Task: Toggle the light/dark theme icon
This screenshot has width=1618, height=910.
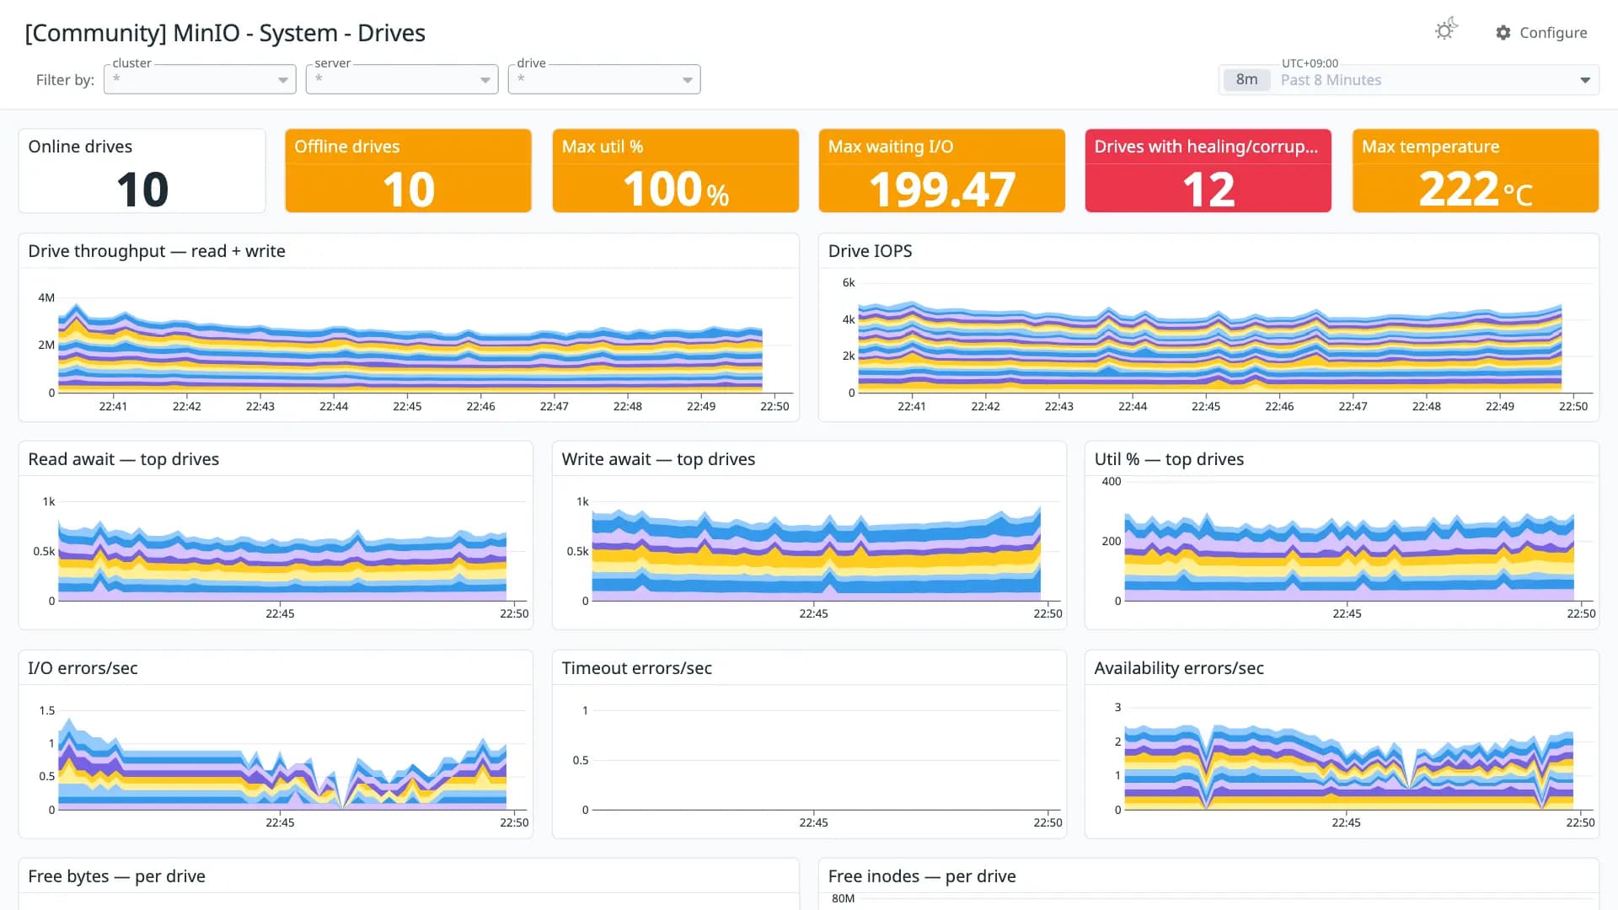Action: click(x=1446, y=30)
